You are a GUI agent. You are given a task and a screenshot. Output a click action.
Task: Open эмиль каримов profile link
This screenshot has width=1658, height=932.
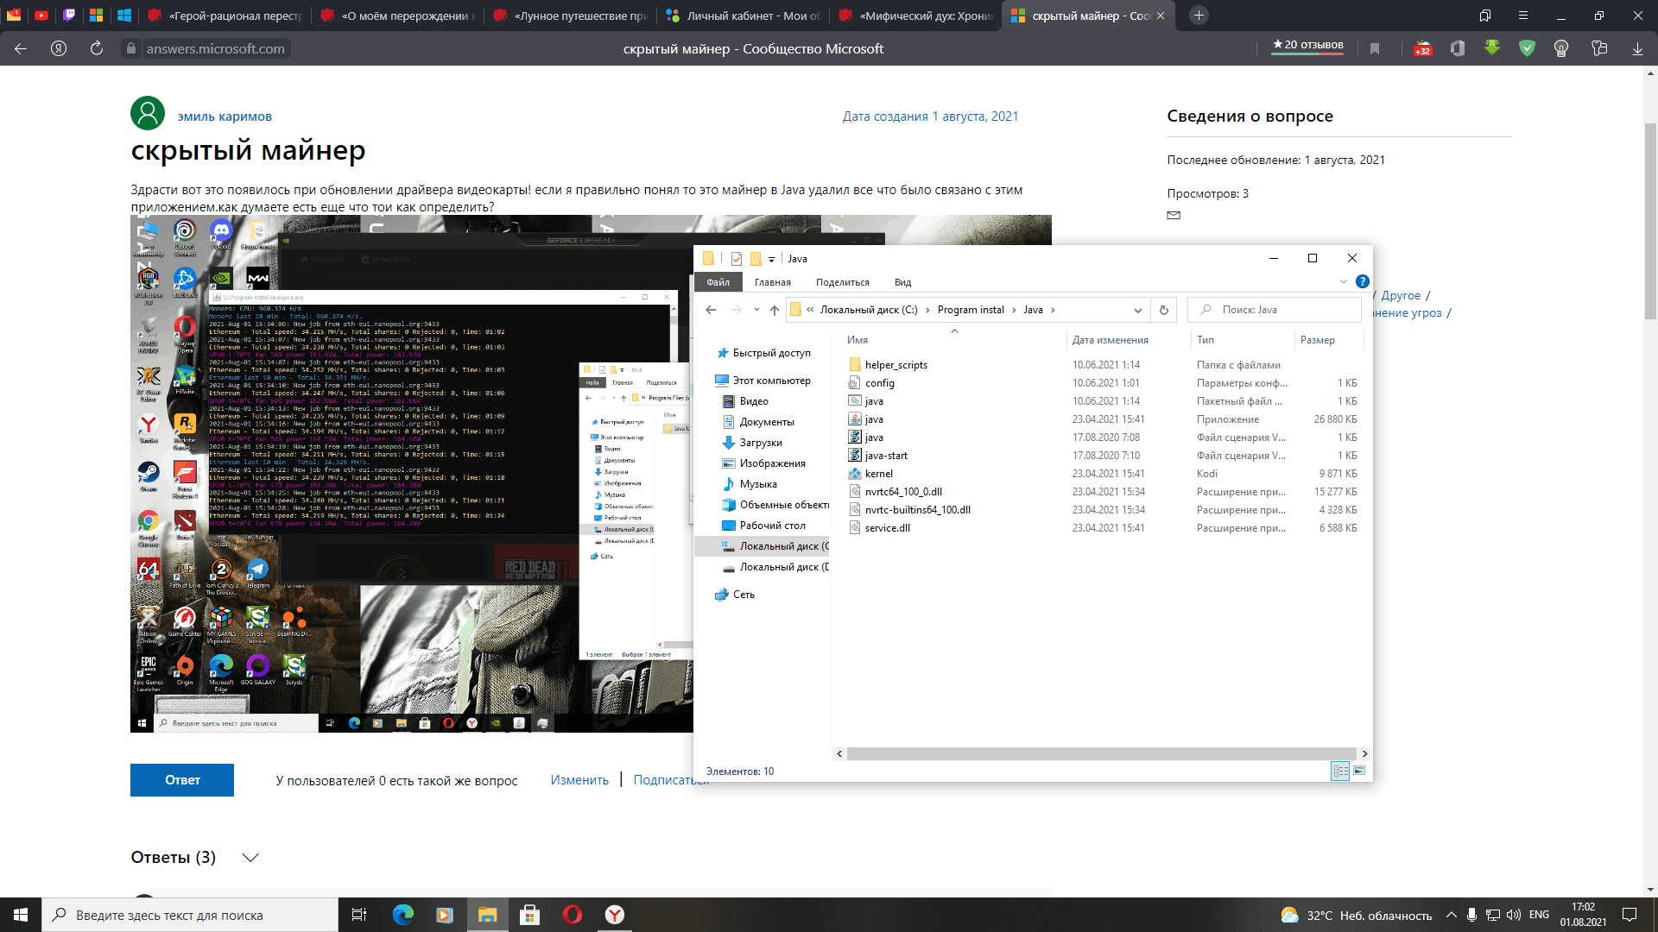[x=225, y=116]
